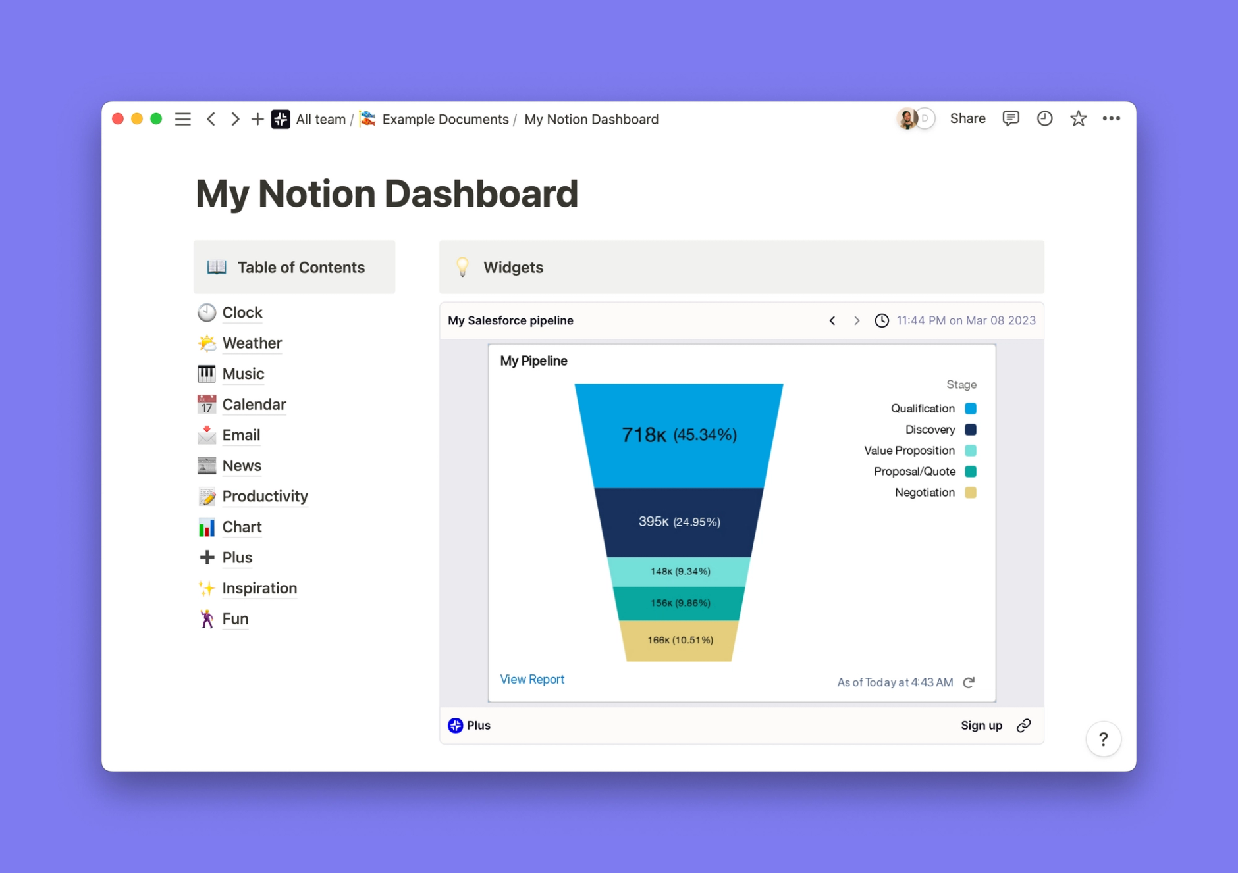Favorite the page with star icon
Screen dimensions: 1238x873
pyautogui.click(x=1078, y=118)
